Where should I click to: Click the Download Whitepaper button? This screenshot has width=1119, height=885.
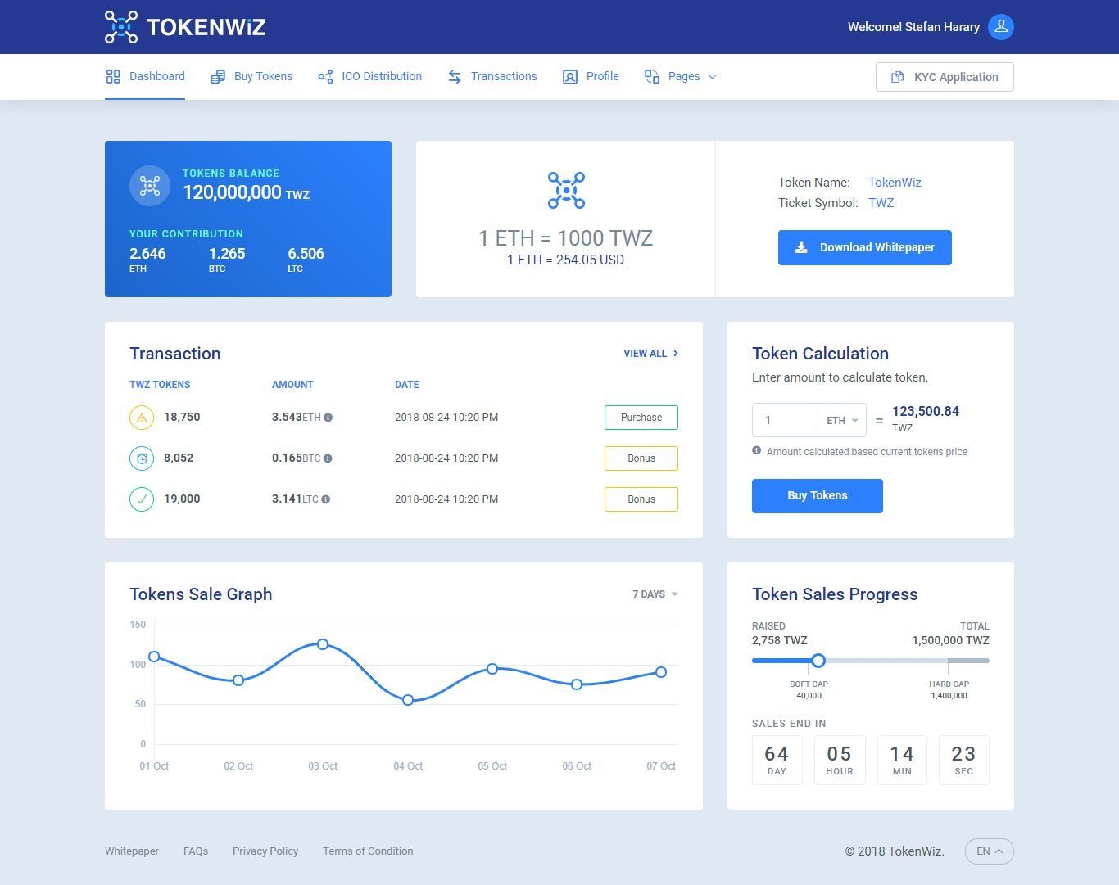click(865, 247)
